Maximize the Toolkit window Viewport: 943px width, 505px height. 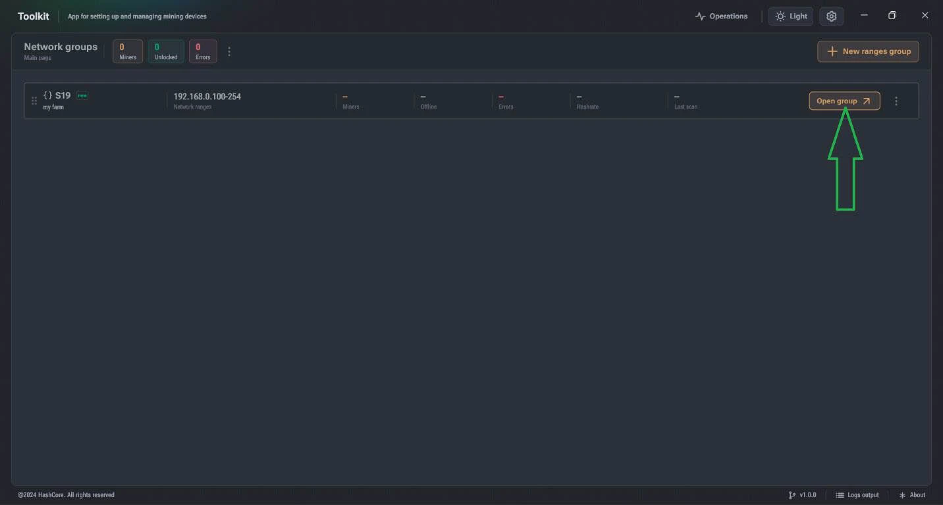(892, 15)
